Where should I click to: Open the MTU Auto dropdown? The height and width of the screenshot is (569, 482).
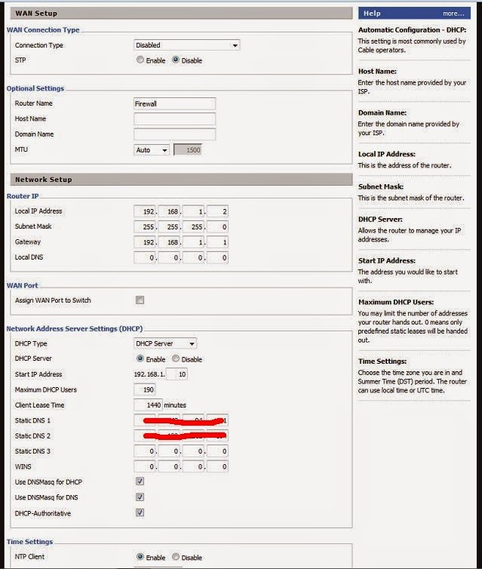coord(151,150)
